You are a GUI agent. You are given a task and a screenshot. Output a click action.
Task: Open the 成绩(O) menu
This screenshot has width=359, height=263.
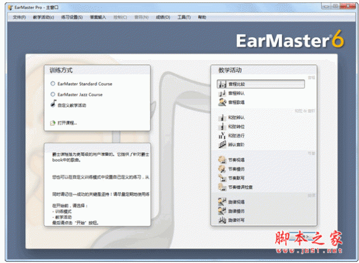point(163,17)
